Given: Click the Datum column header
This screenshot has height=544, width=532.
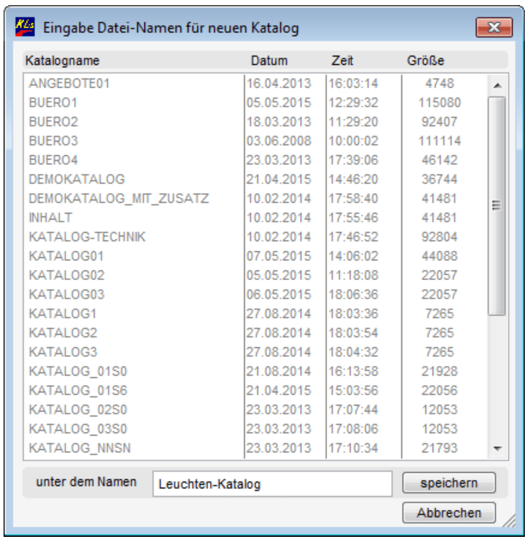Looking at the screenshot, I should (269, 61).
